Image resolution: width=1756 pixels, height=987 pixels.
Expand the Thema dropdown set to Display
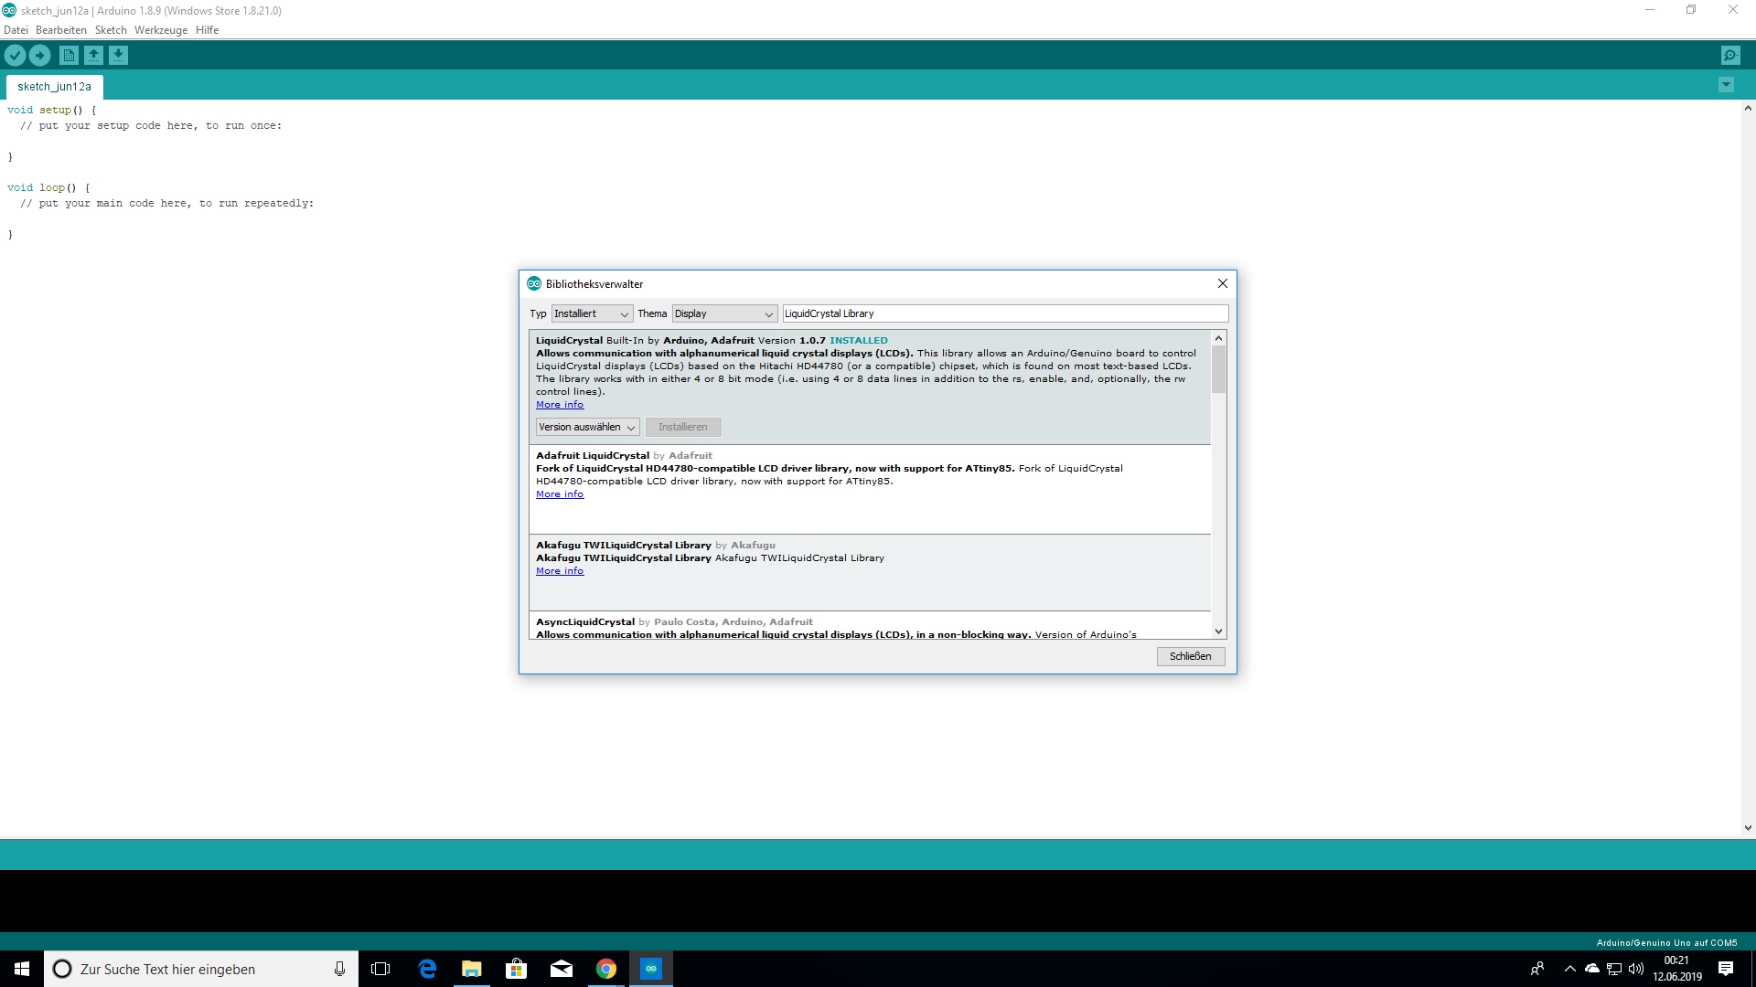[724, 313]
